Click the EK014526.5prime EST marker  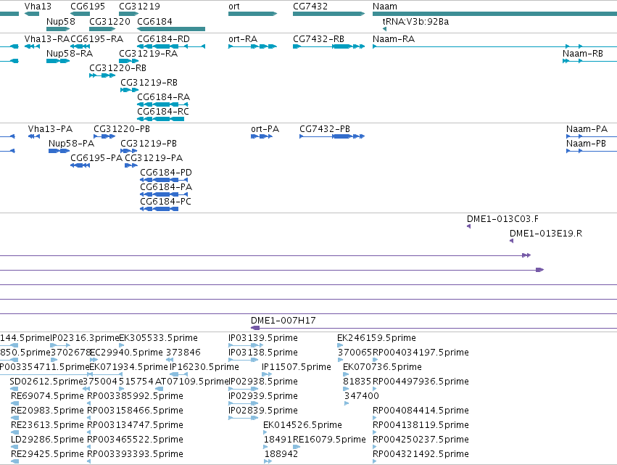pos(265,432)
